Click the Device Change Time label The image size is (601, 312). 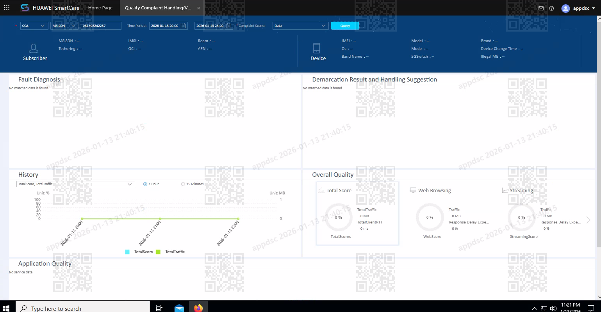499,49
